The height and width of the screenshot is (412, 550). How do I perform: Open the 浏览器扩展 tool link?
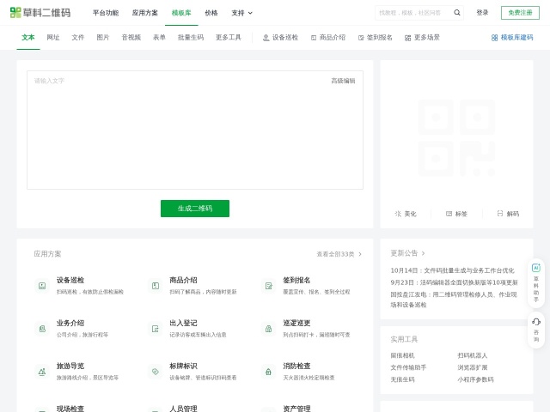click(472, 367)
